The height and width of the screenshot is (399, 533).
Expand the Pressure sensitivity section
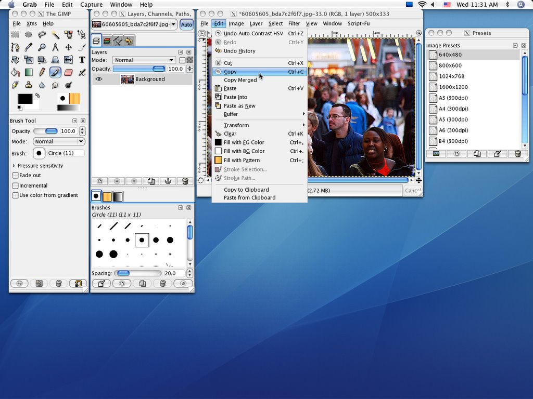click(14, 166)
